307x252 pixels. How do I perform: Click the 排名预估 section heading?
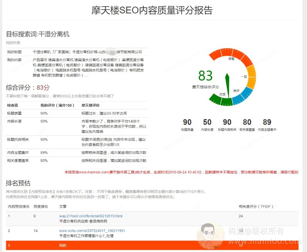18,183
